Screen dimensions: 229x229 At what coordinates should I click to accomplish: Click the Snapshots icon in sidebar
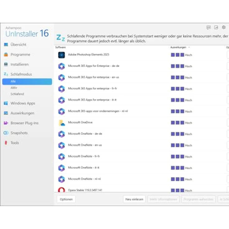click(x=6, y=133)
